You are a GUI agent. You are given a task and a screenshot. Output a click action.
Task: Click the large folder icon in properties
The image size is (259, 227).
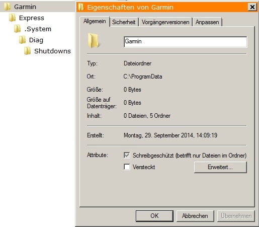(x=94, y=41)
